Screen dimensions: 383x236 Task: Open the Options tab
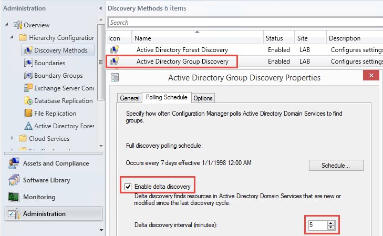point(203,98)
